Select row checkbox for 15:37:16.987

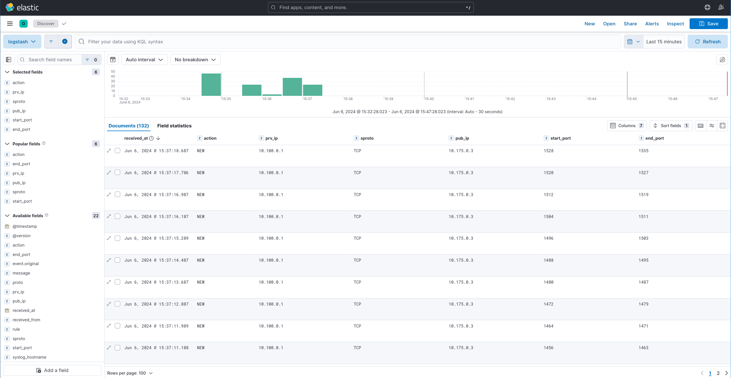tap(117, 194)
